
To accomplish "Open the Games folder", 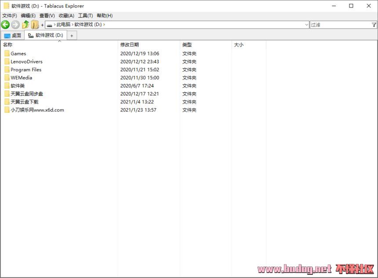I will click(x=18, y=53).
